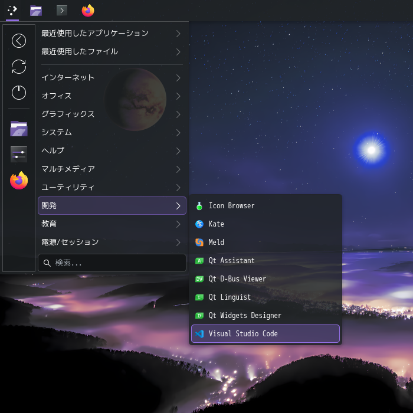Open the ユーティリティ category
This screenshot has height=413, width=413.
pyautogui.click(x=112, y=187)
